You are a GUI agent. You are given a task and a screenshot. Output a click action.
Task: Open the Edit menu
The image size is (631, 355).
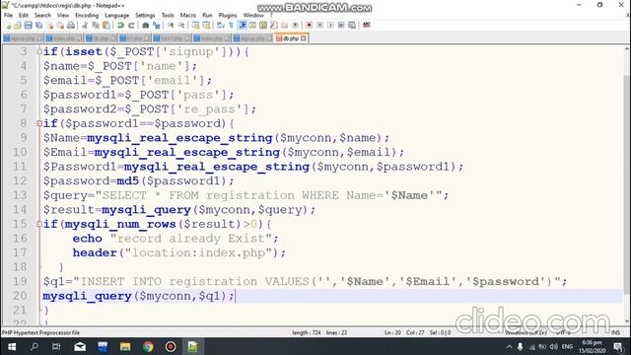[24, 16]
